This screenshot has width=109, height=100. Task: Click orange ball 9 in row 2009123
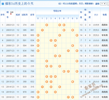click(x=77, y=61)
